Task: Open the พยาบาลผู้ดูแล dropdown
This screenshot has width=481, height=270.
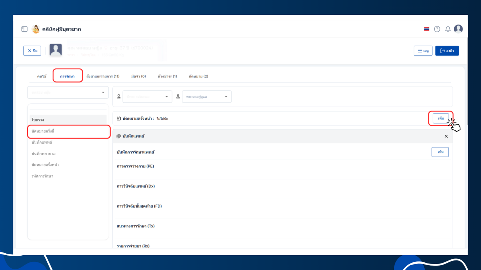Action: pos(206,97)
